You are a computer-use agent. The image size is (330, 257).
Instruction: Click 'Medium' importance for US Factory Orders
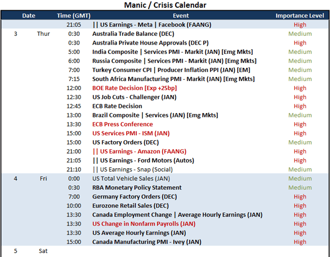[300, 142]
